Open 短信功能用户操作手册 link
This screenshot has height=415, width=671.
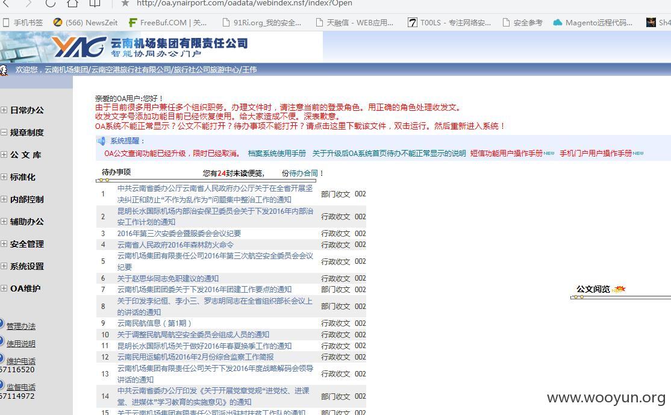506,153
